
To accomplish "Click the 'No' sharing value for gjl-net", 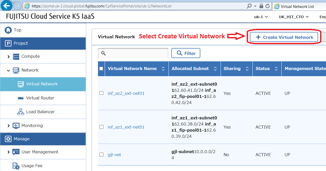I will click(x=226, y=155).
